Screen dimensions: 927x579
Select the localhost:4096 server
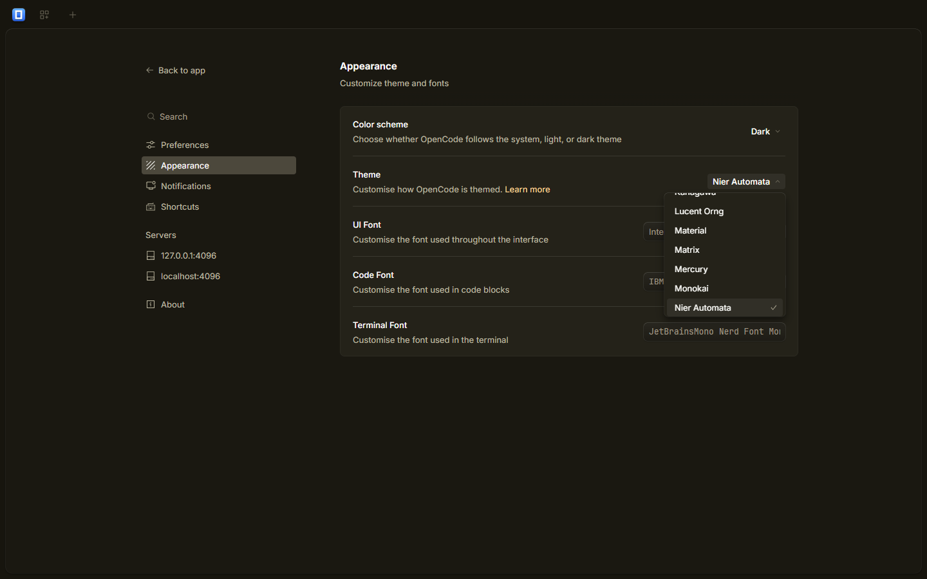tap(219, 276)
